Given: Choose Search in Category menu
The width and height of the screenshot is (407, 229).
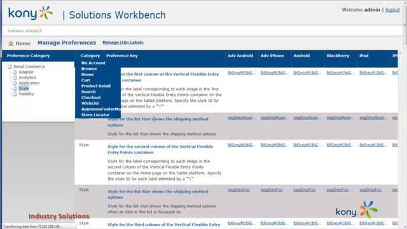Looking at the screenshot, I should pos(88,92).
